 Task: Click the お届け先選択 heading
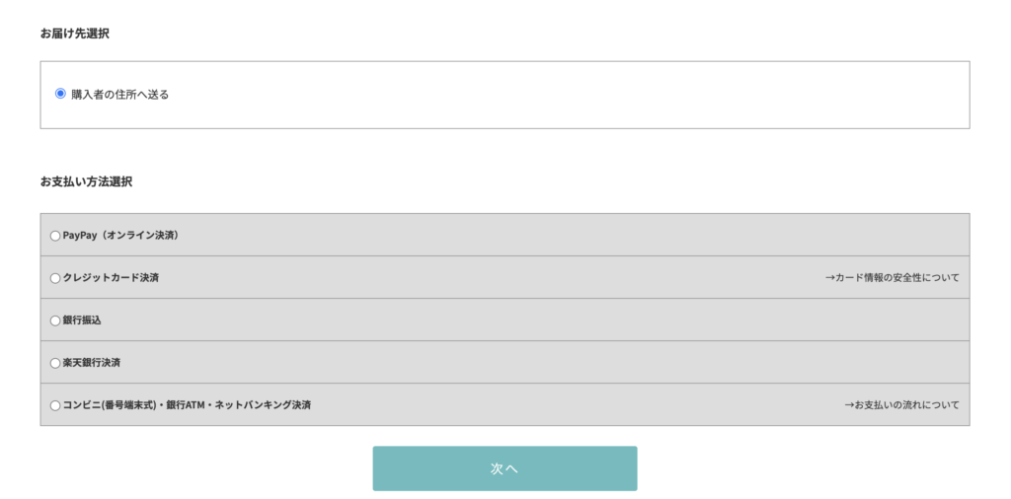(74, 34)
